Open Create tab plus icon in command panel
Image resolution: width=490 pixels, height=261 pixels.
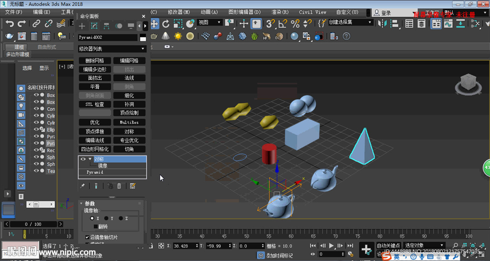[x=82, y=26]
